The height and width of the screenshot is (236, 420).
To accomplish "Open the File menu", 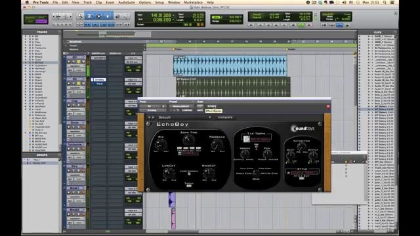I will (x=55, y=3).
